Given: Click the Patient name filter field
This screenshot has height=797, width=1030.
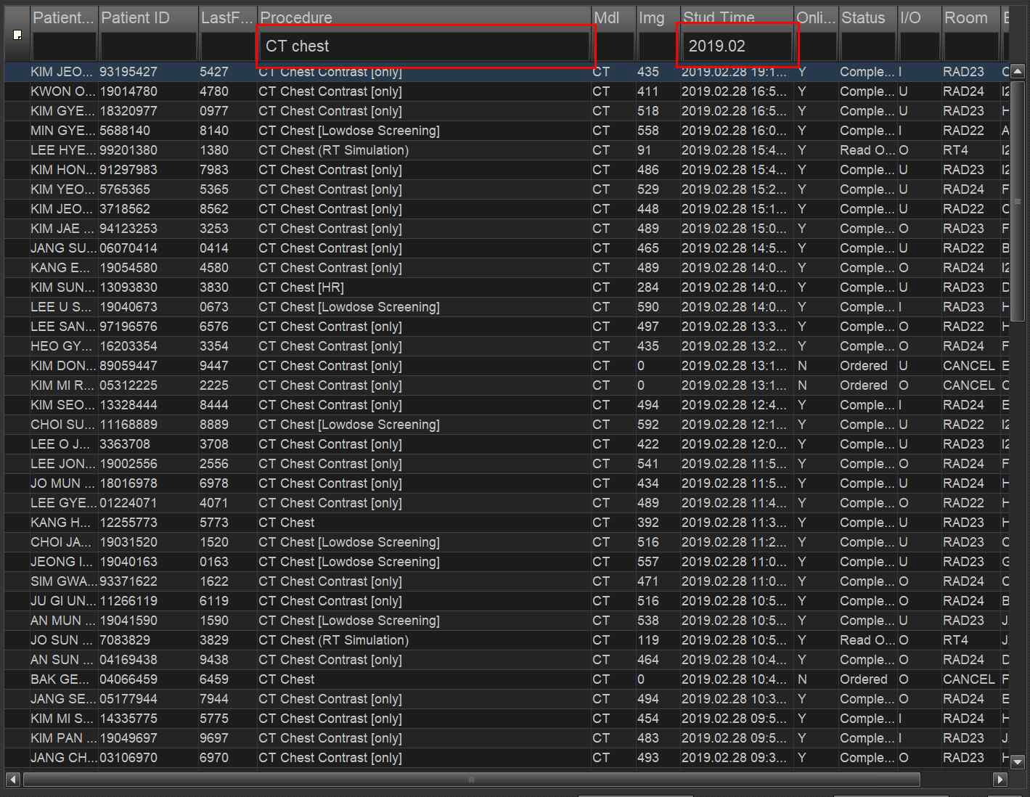Looking at the screenshot, I should point(64,46).
